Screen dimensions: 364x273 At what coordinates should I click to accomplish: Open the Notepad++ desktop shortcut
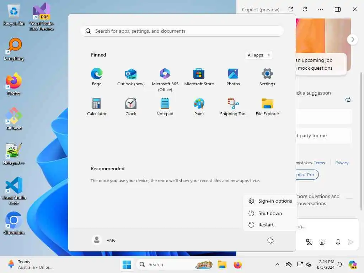coord(14,154)
